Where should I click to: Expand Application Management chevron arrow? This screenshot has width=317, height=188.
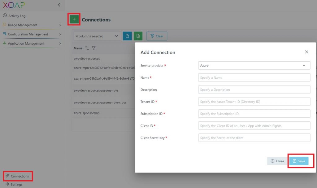pos(60,43)
